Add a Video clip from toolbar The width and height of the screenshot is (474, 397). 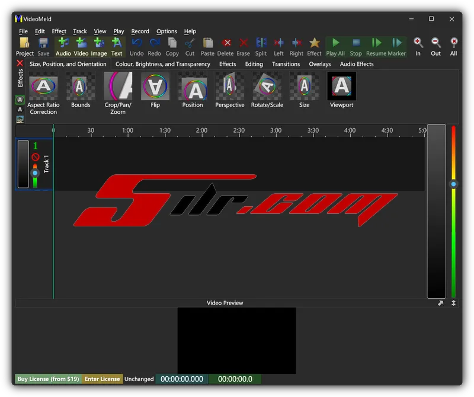click(81, 47)
